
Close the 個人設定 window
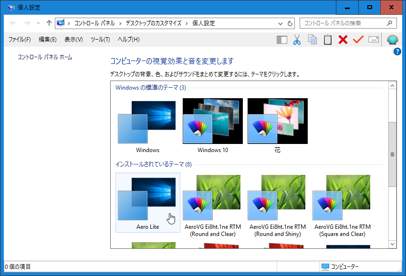391,8
